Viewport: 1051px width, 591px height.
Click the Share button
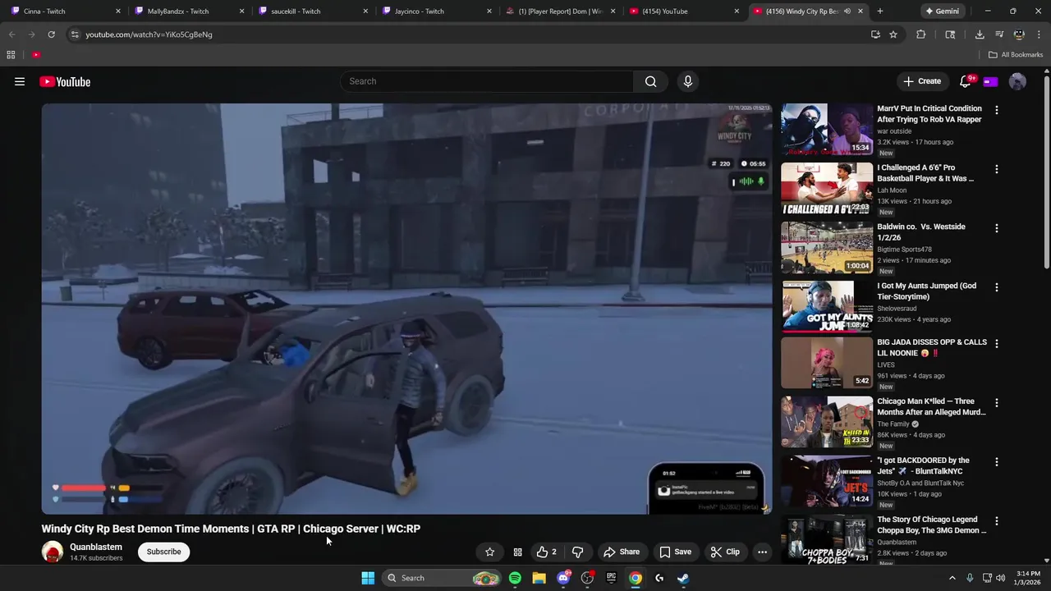click(x=622, y=552)
